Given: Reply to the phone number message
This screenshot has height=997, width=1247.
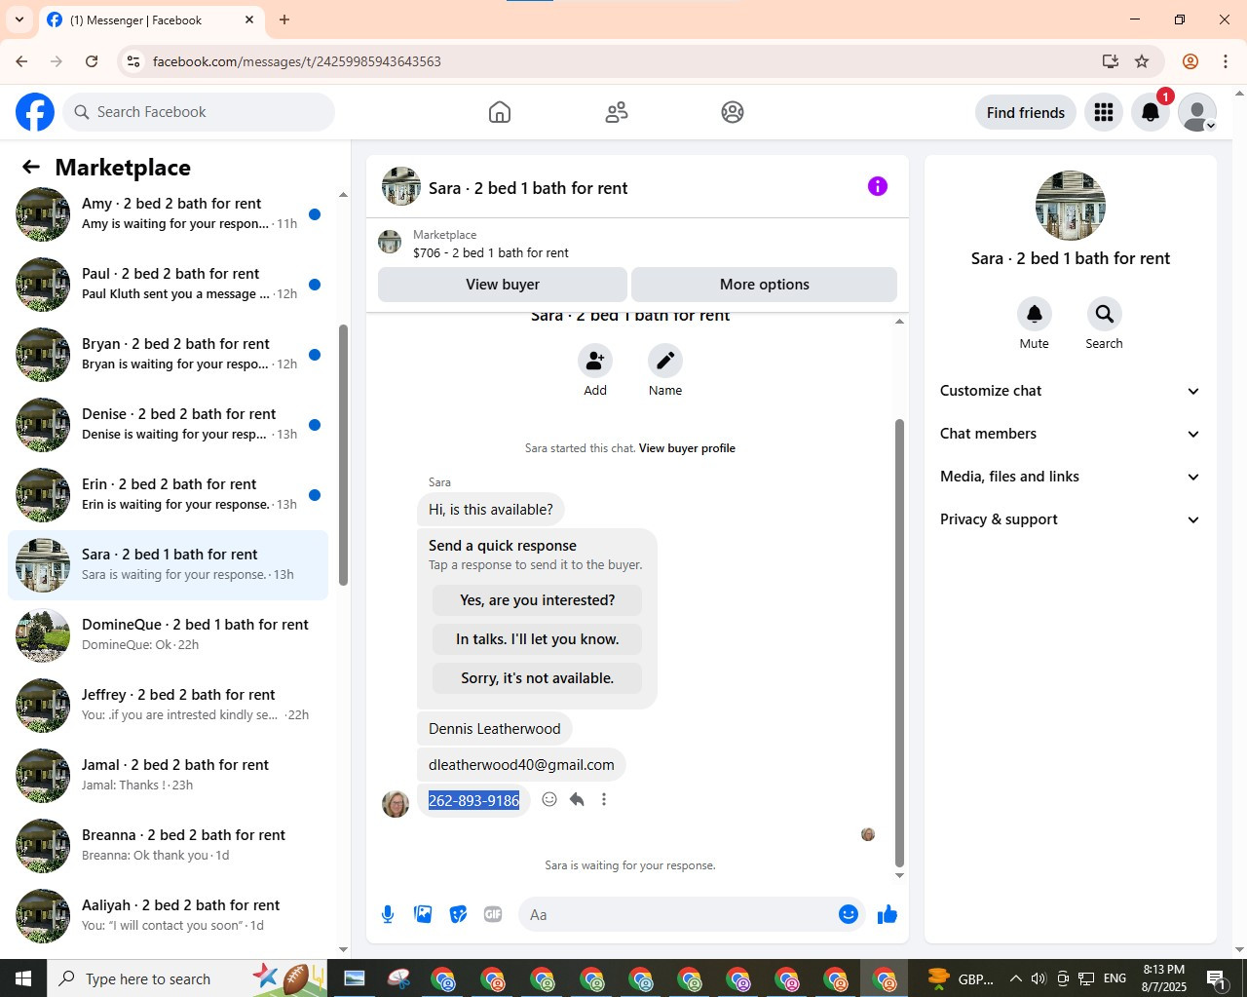Looking at the screenshot, I should coord(577,799).
